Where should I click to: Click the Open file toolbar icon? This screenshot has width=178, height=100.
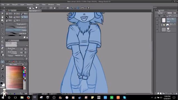[x=33, y=8]
